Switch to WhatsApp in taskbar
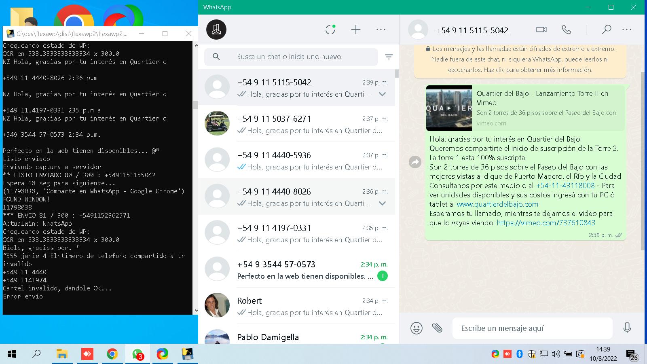 pyautogui.click(x=137, y=354)
